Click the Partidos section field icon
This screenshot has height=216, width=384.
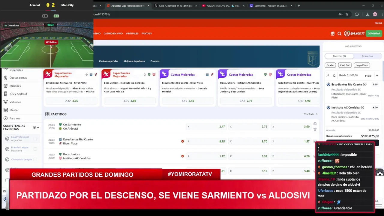click(47, 114)
